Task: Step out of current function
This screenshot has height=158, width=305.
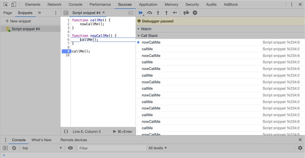Action: point(167,13)
